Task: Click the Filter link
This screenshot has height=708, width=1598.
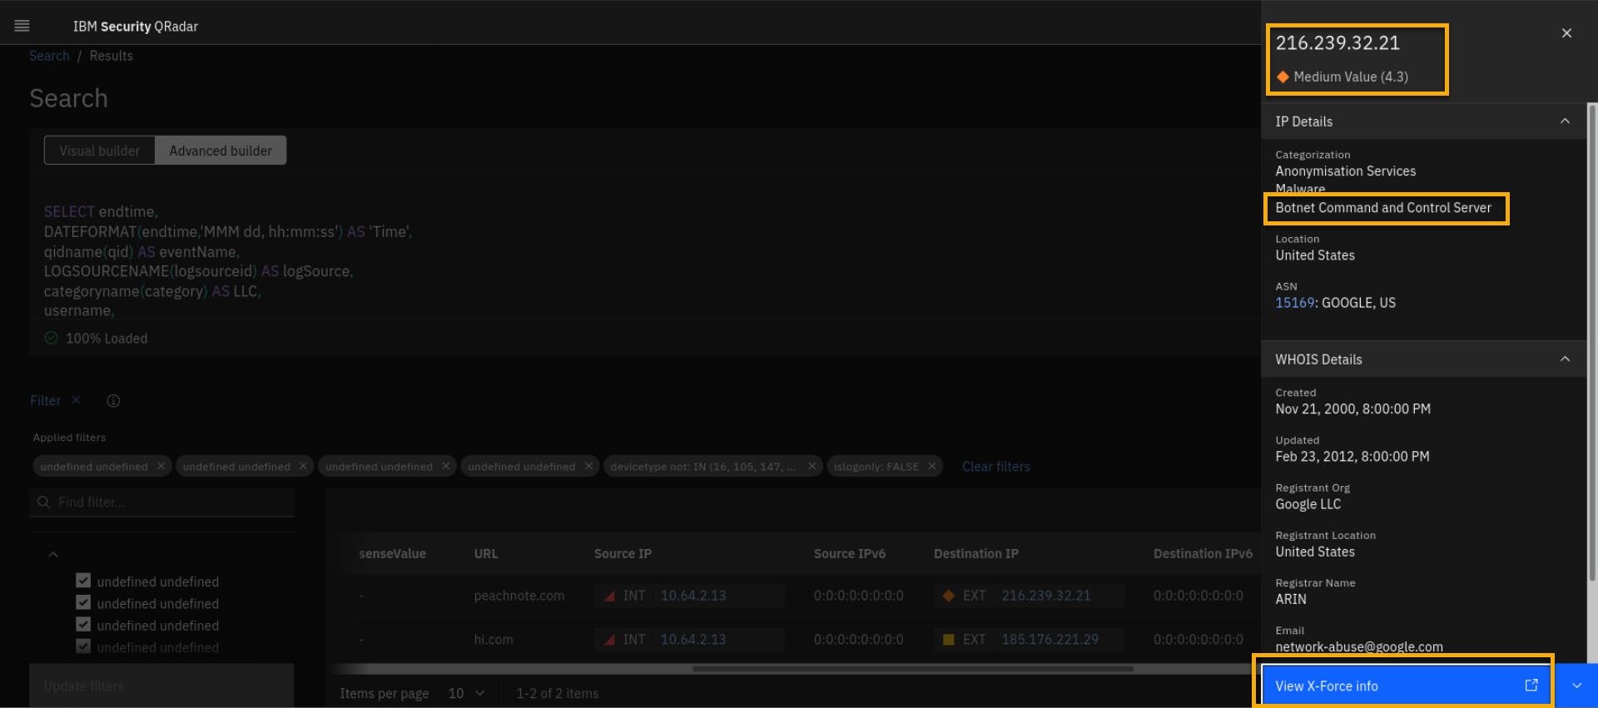Action: click(x=45, y=400)
